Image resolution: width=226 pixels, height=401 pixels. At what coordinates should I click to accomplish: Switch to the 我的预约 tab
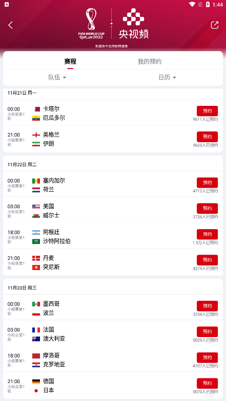click(x=150, y=61)
